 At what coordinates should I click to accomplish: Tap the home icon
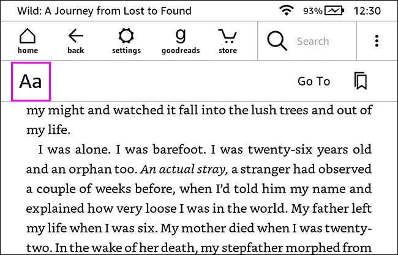(x=28, y=40)
